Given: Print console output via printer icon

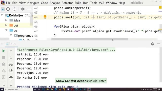Looking at the screenshot, I should point(11,77).
